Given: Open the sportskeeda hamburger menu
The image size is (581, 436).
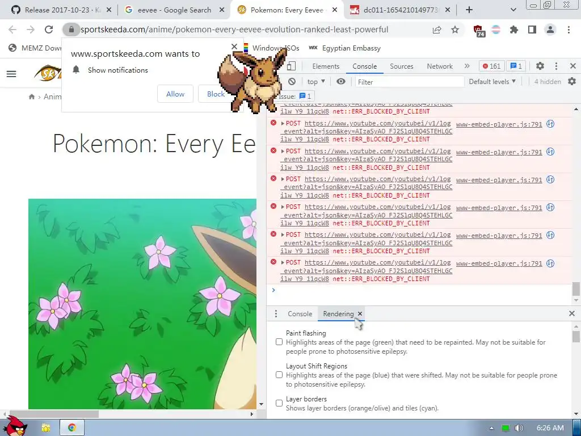Looking at the screenshot, I should (11, 74).
